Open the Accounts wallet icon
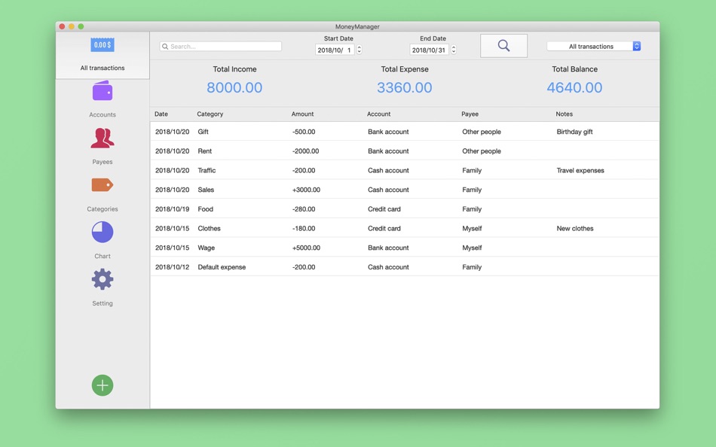This screenshot has width=716, height=447. pos(103,91)
